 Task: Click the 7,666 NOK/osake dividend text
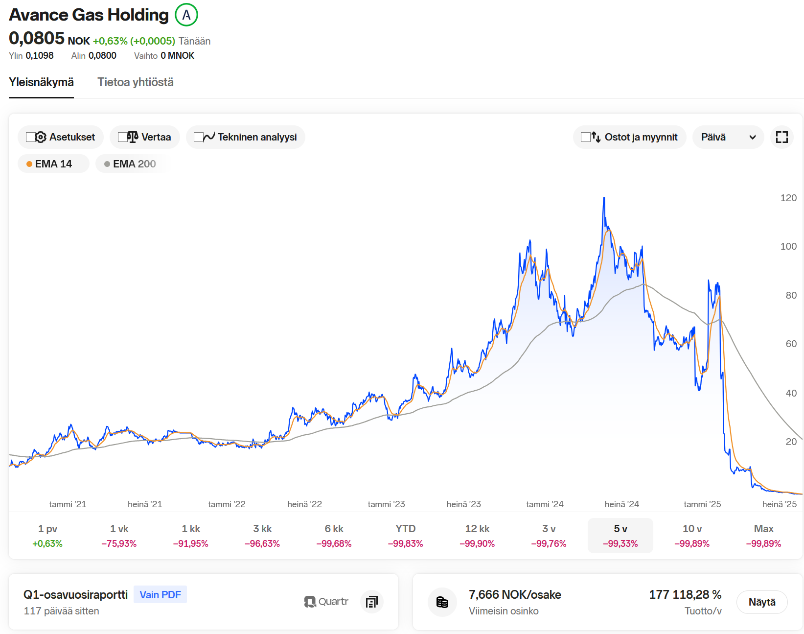(x=515, y=594)
